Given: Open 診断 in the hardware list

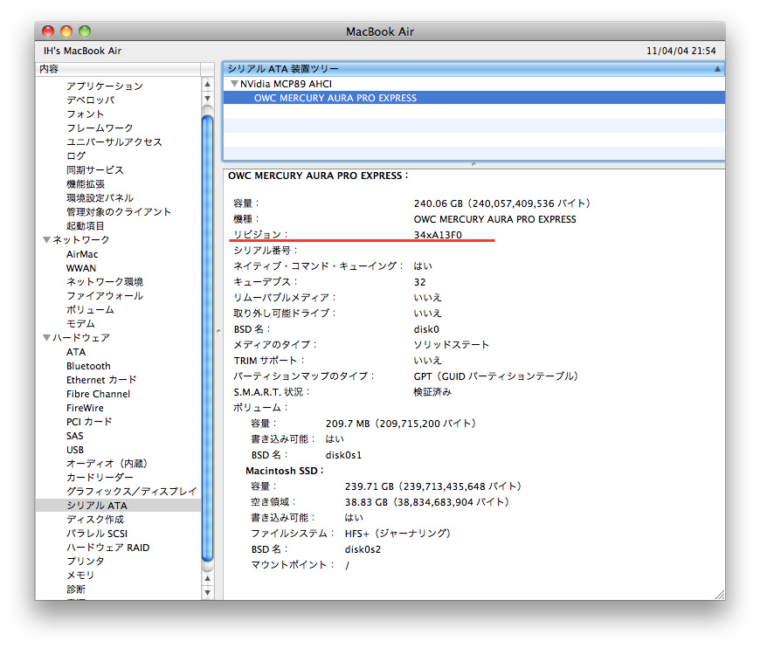Looking at the screenshot, I should click(76, 589).
